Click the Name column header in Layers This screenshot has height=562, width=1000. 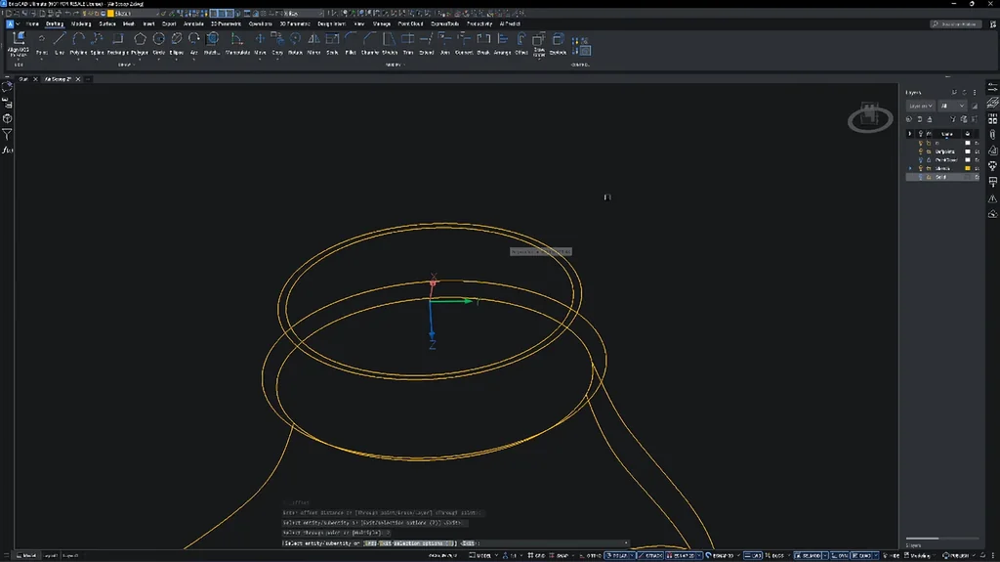[947, 134]
